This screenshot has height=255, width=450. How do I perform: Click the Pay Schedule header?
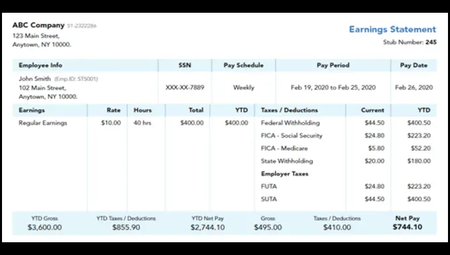243,65
